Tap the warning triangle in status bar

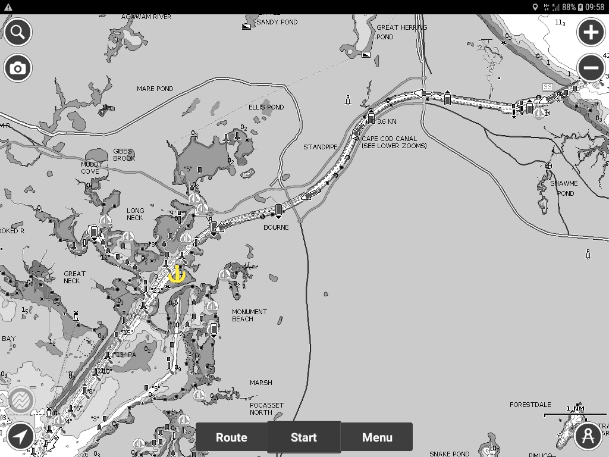click(x=8, y=7)
